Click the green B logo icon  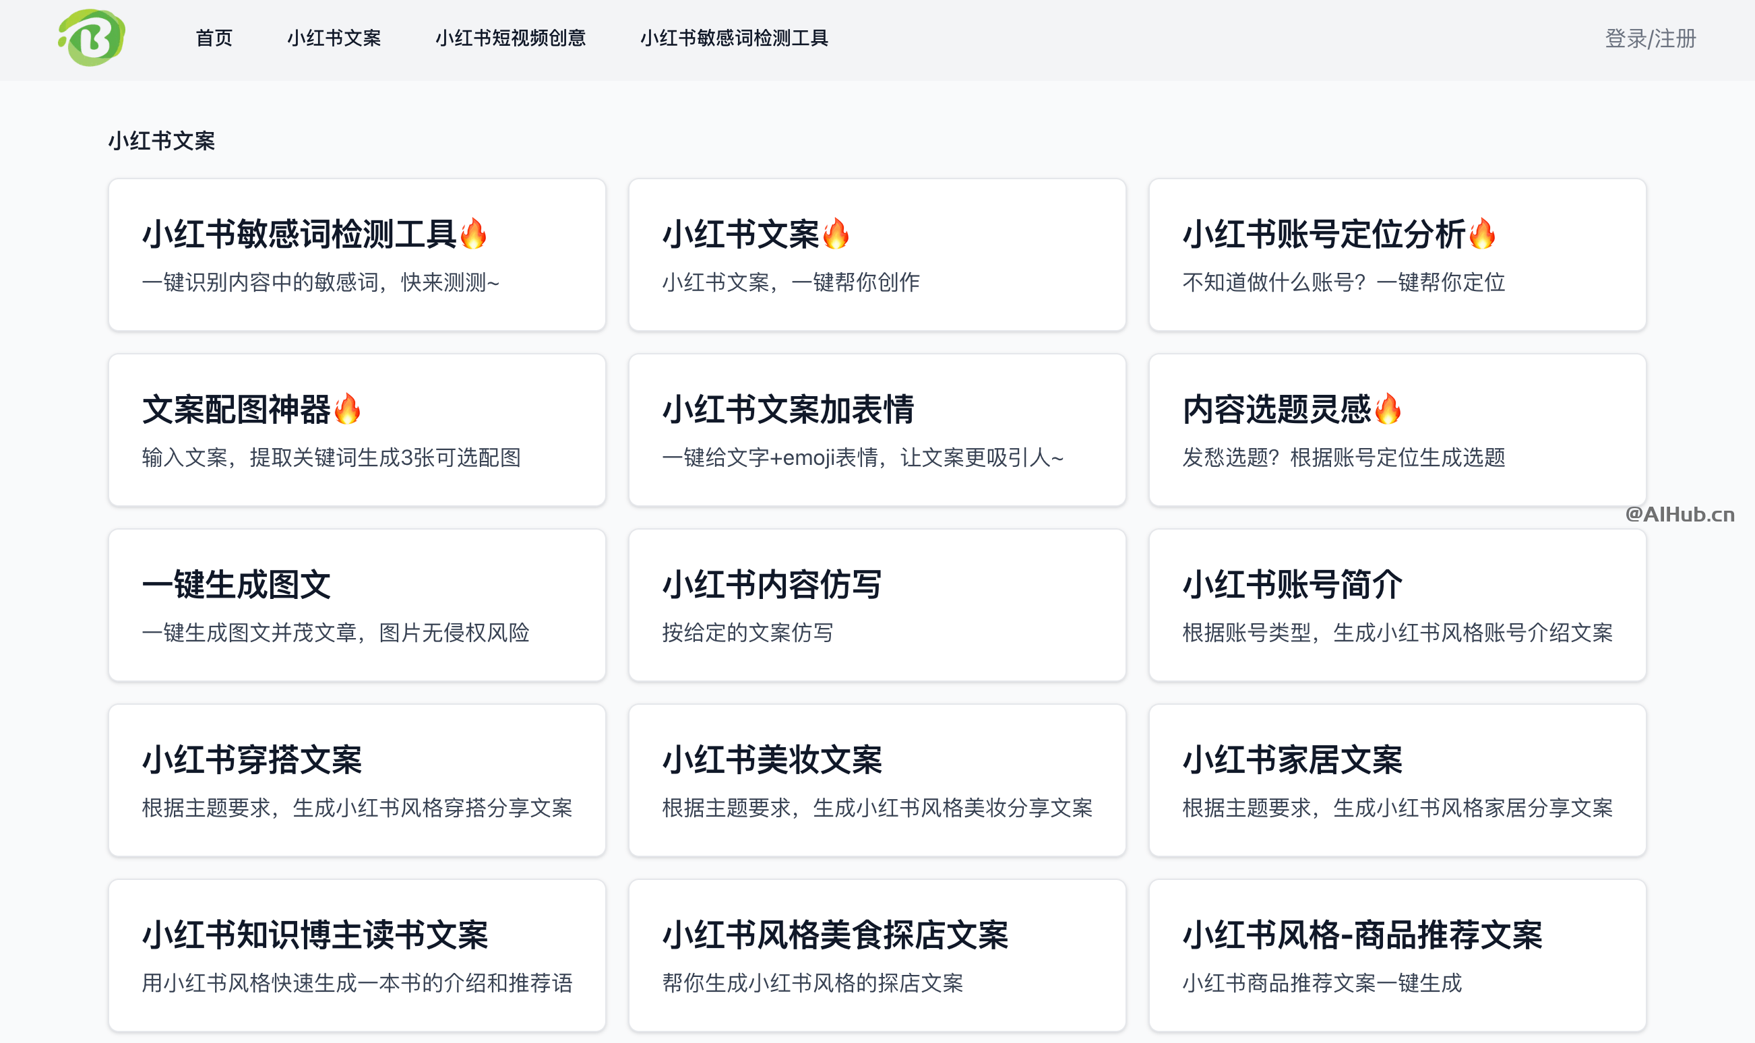92,38
